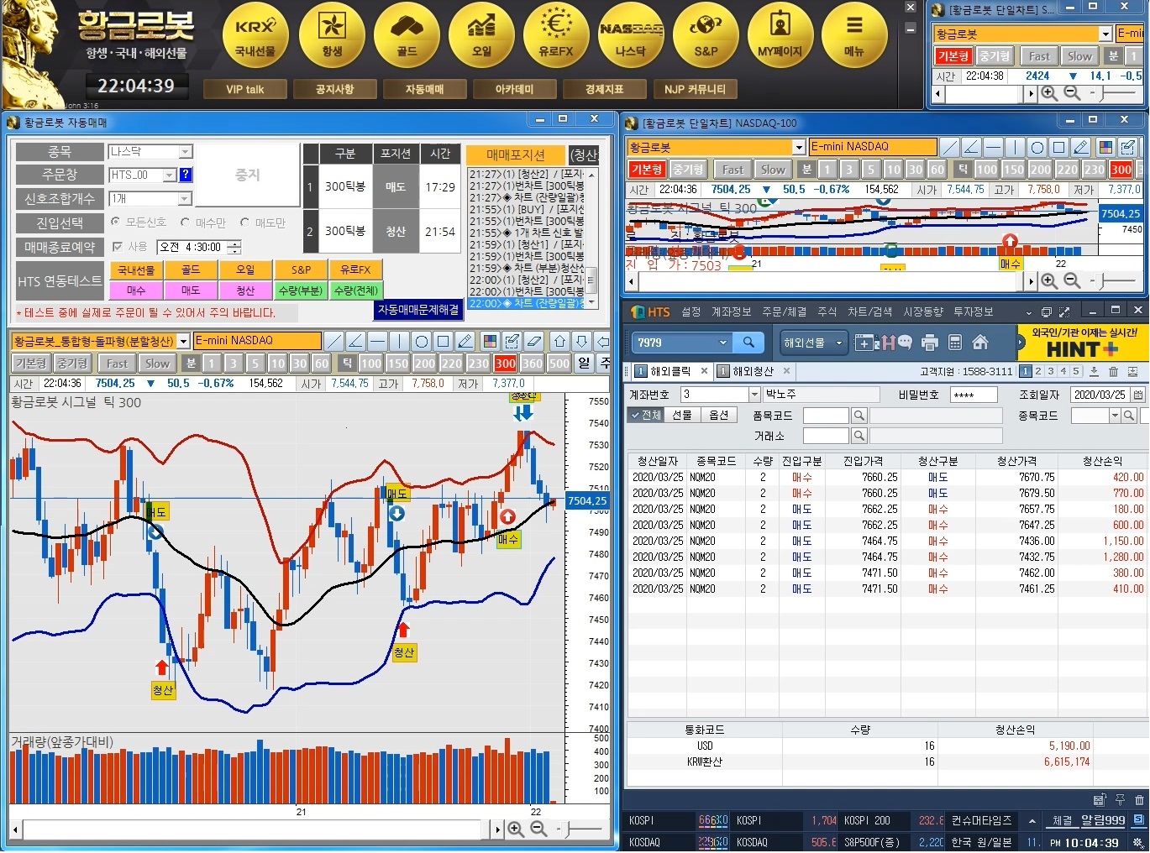Viewport: 1150px width, 853px height.
Task: Toggle 전체 filter in HTS
Action: (645, 415)
